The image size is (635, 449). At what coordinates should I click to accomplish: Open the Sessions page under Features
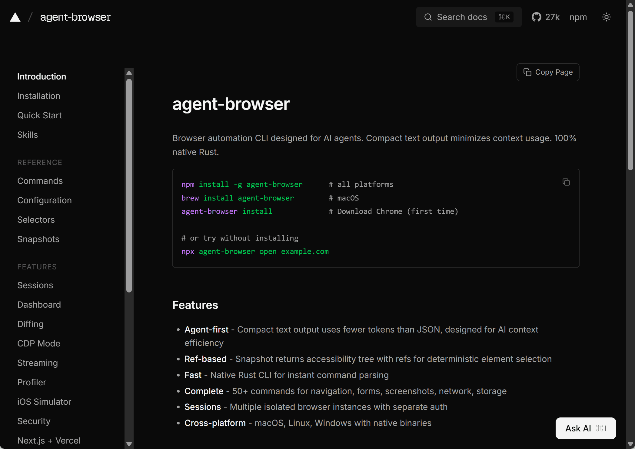tap(35, 285)
